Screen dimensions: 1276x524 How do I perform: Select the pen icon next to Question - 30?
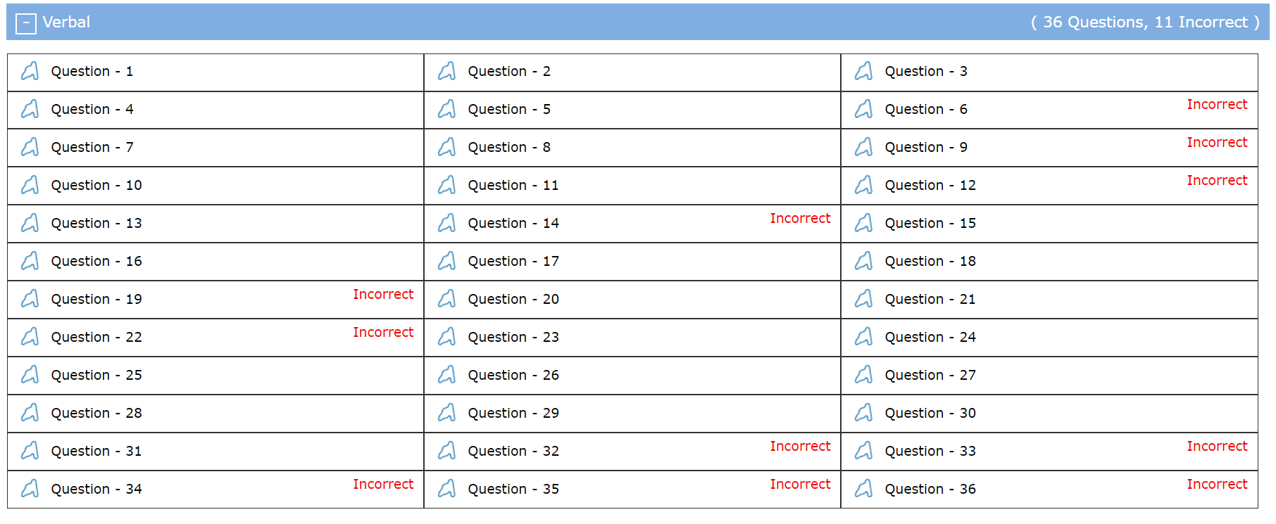pyautogui.click(x=863, y=412)
